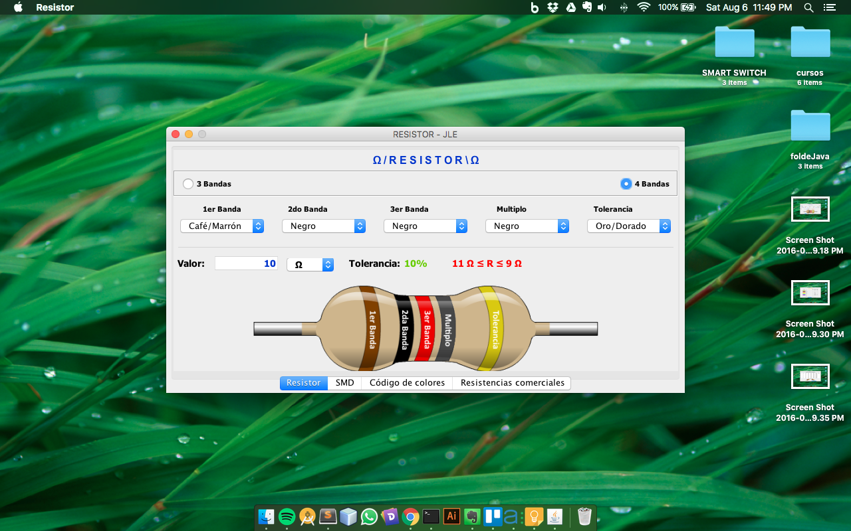The width and height of the screenshot is (851, 531).
Task: Open Evernote from the dock
Action: pos(472,516)
